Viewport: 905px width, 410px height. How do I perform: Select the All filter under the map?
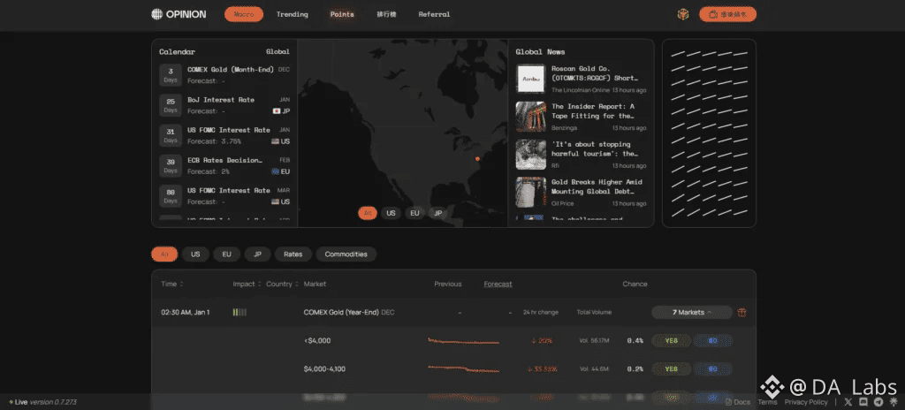(368, 213)
